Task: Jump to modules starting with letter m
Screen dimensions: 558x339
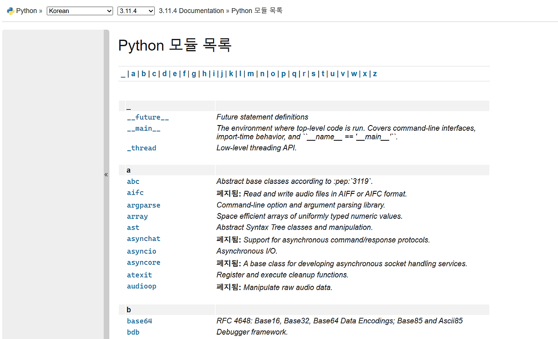Action: coord(251,74)
